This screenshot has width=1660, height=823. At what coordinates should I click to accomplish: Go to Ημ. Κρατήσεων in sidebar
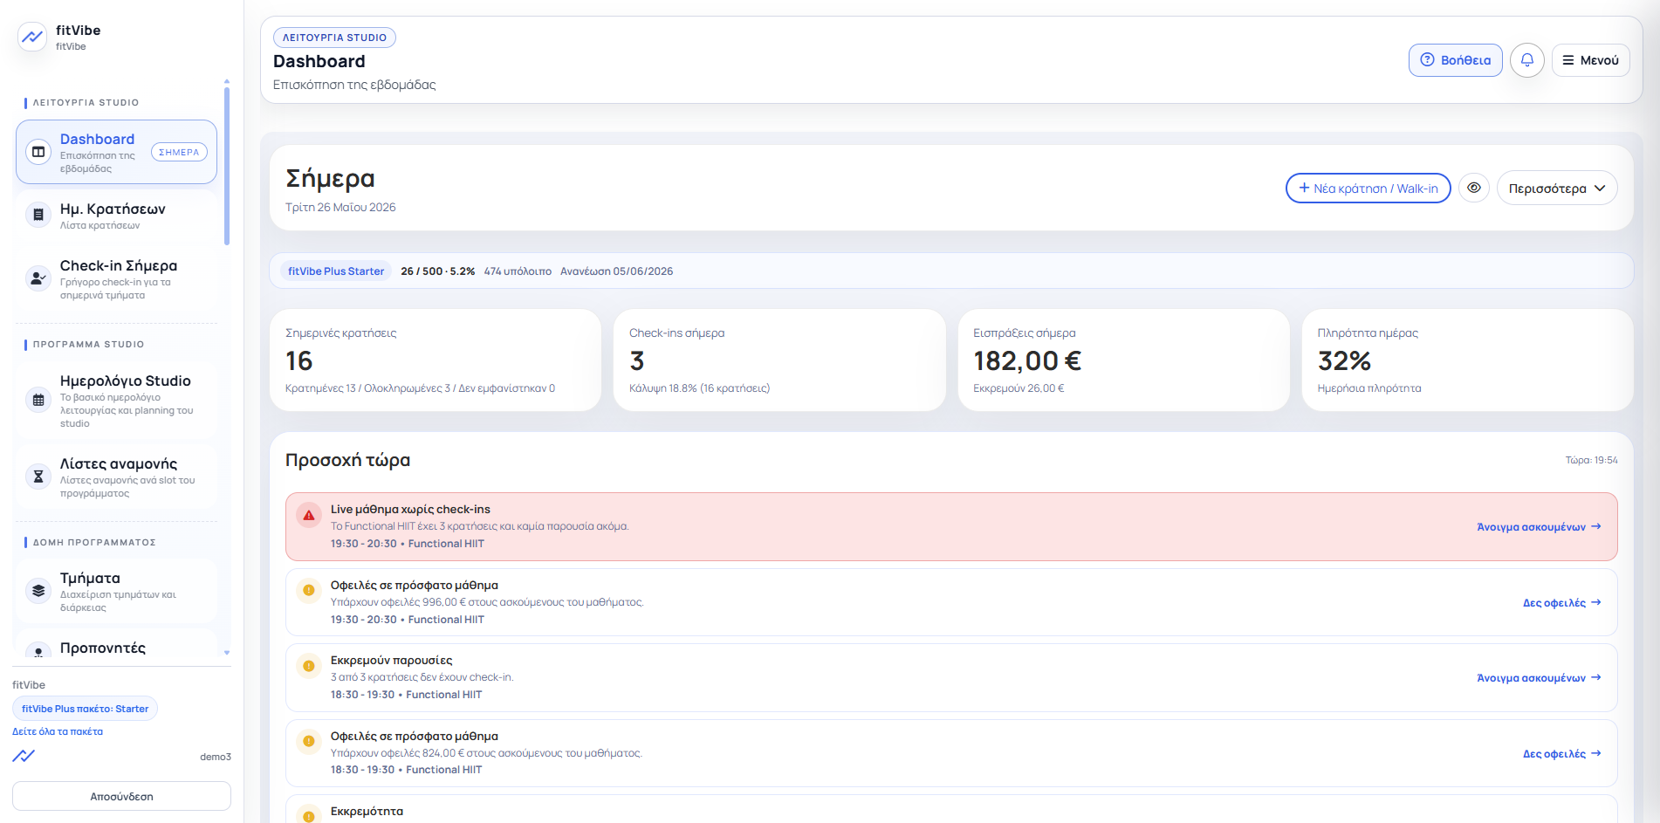point(116,216)
